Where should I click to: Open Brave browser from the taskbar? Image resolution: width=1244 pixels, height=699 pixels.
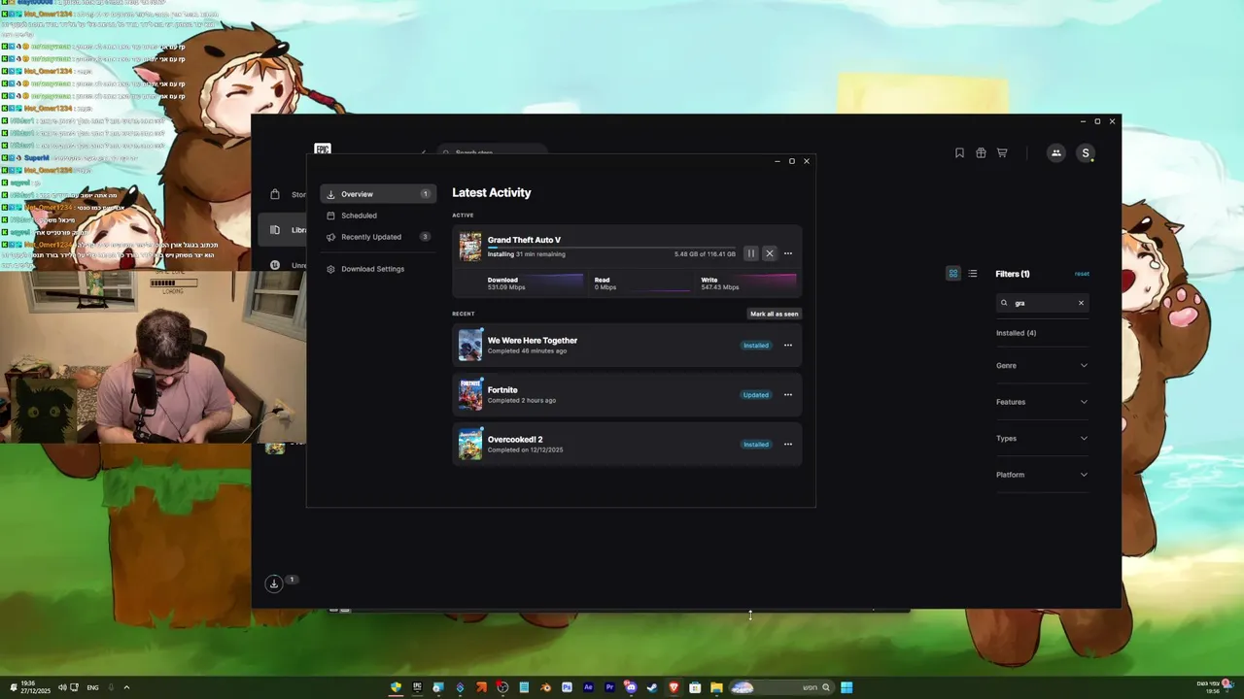point(674,687)
